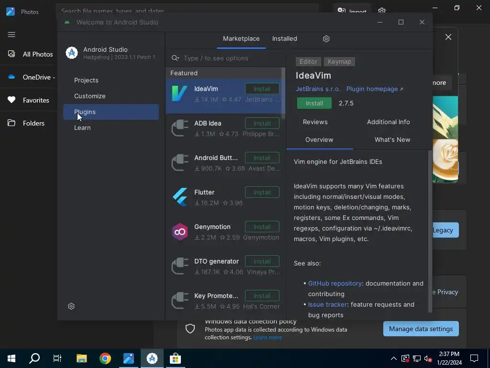The width and height of the screenshot is (490, 368).
Task: Click the plugin list scrollbar
Action: 283,93
